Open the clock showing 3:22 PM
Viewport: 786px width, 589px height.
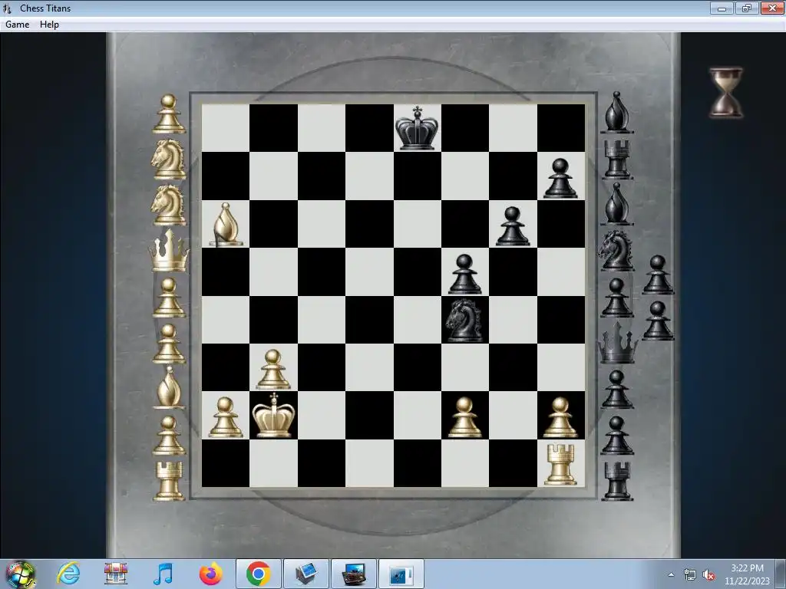747,574
